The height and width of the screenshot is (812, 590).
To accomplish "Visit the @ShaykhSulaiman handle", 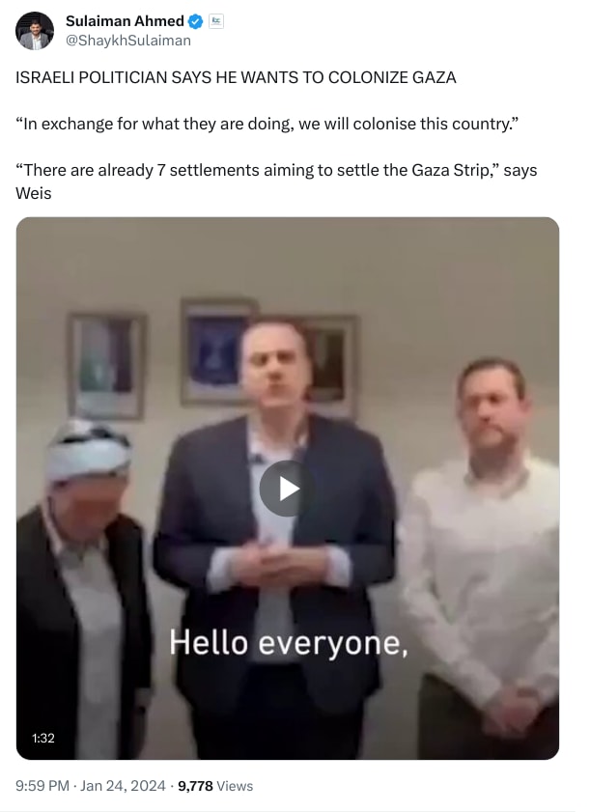I will click(x=127, y=41).
